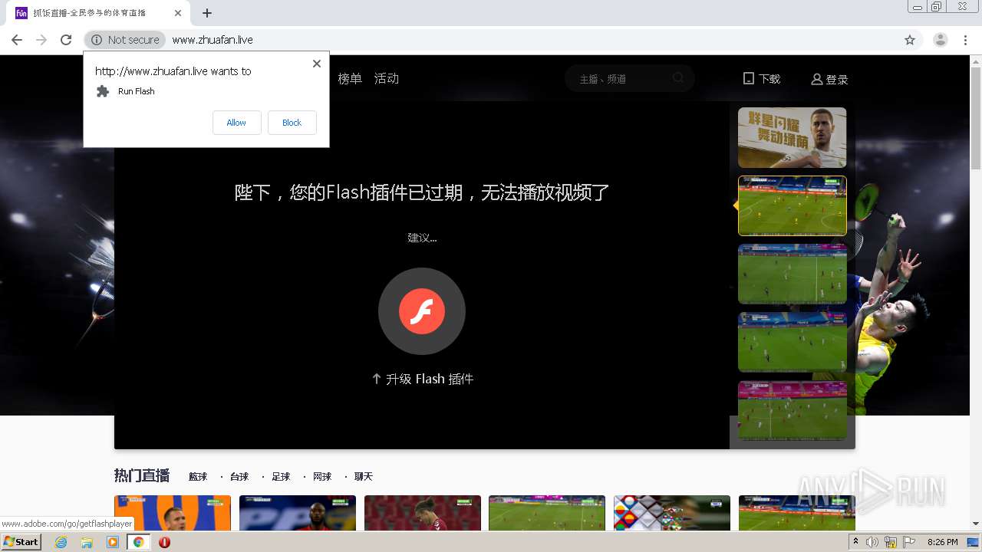Open the 榜单 menu item
The height and width of the screenshot is (552, 982).
click(350, 78)
